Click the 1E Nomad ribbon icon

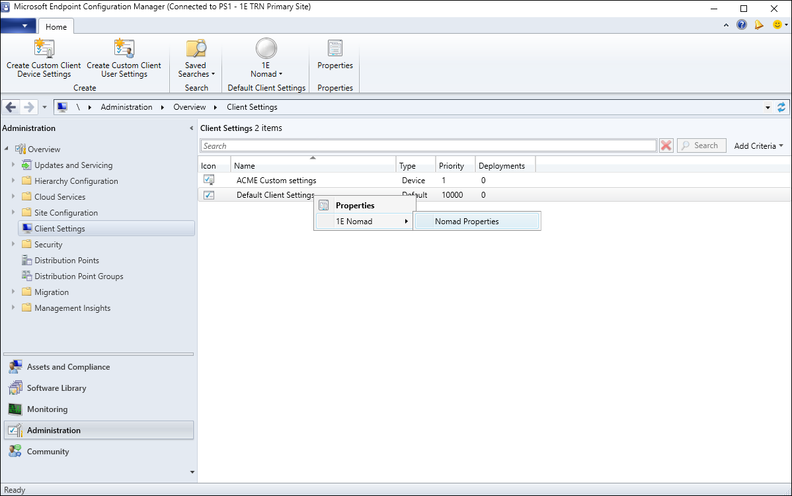coord(266,49)
